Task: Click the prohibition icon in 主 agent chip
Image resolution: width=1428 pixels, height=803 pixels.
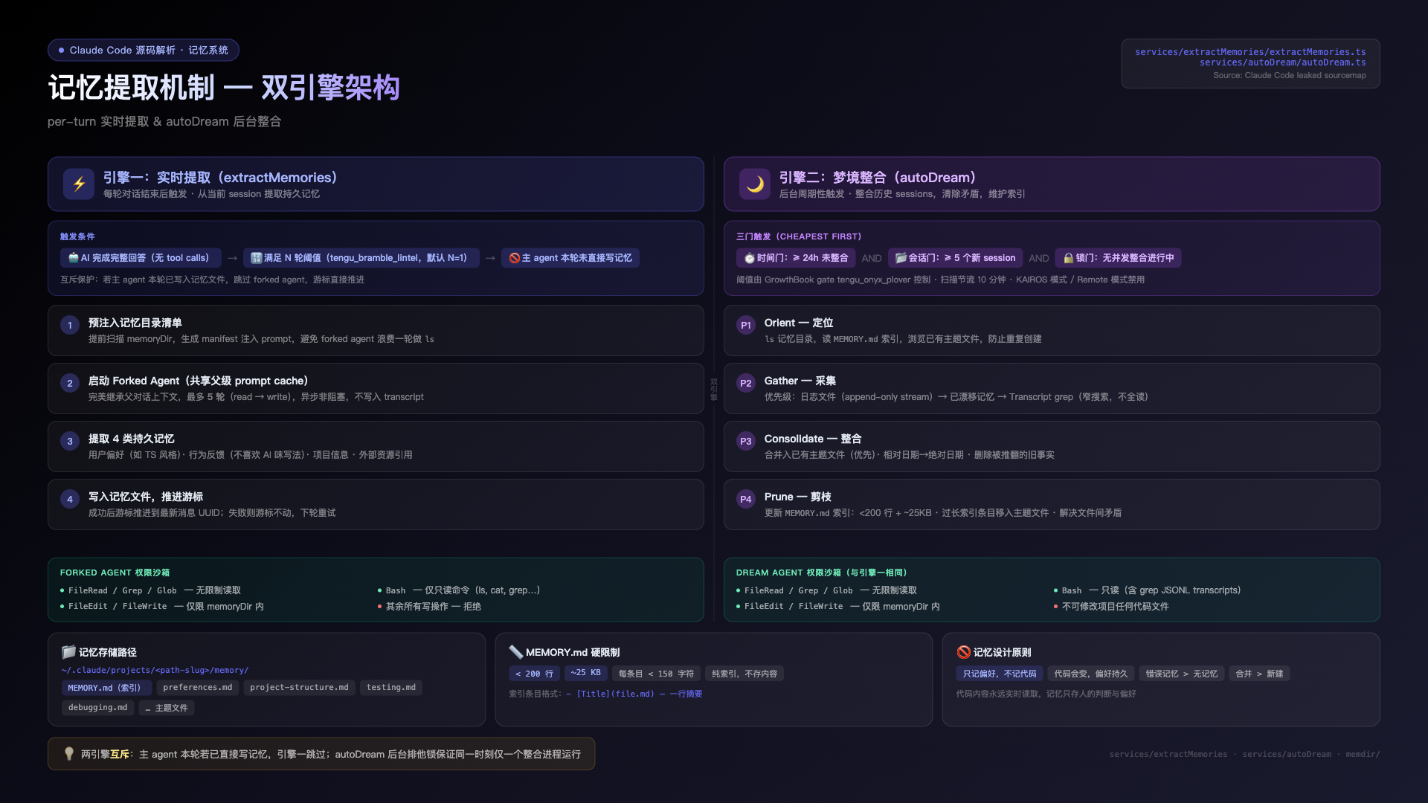Action: coord(515,258)
